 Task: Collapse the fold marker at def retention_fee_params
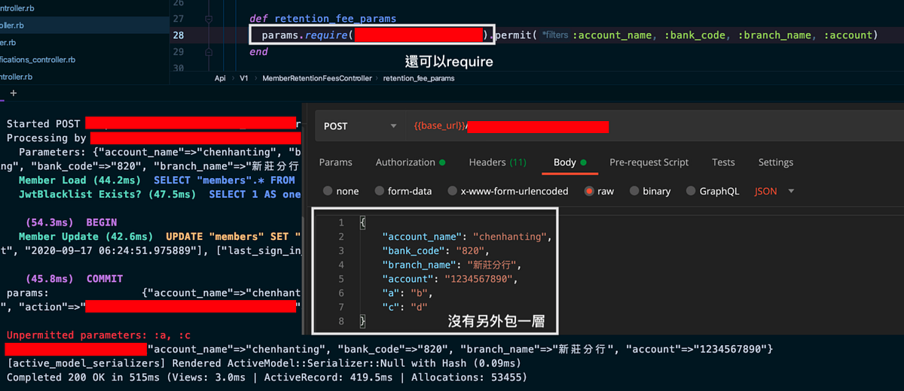click(x=209, y=18)
